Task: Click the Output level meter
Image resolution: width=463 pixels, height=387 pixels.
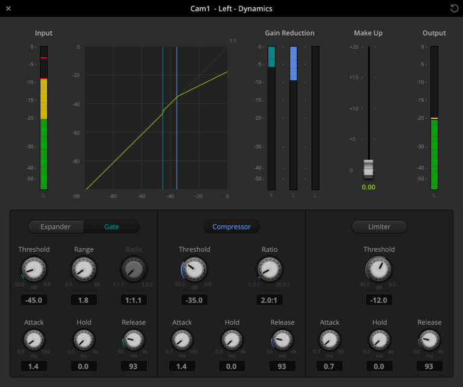Action: (x=434, y=118)
